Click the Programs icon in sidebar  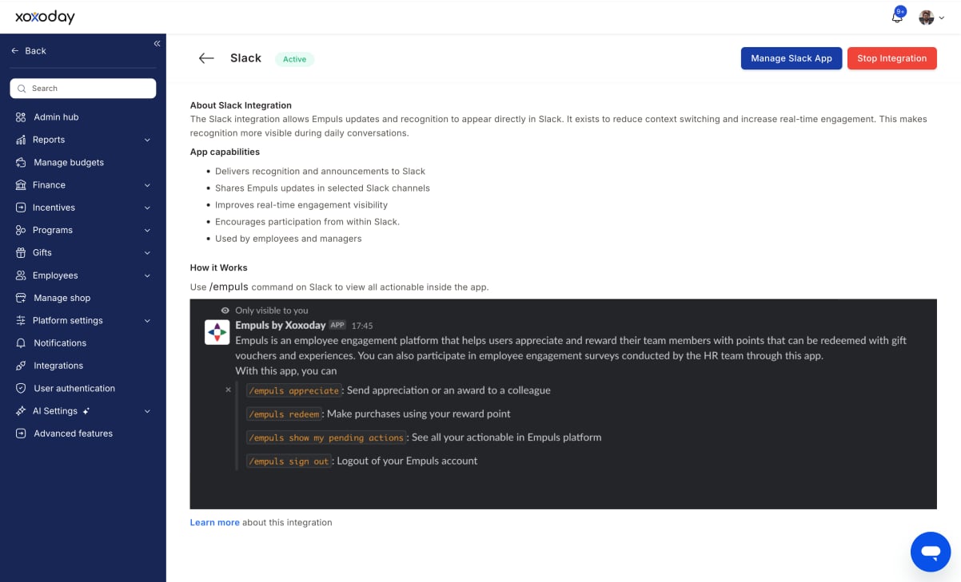click(x=21, y=230)
